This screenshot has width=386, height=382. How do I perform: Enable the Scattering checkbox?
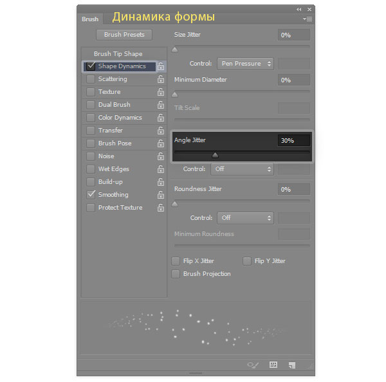tap(91, 78)
